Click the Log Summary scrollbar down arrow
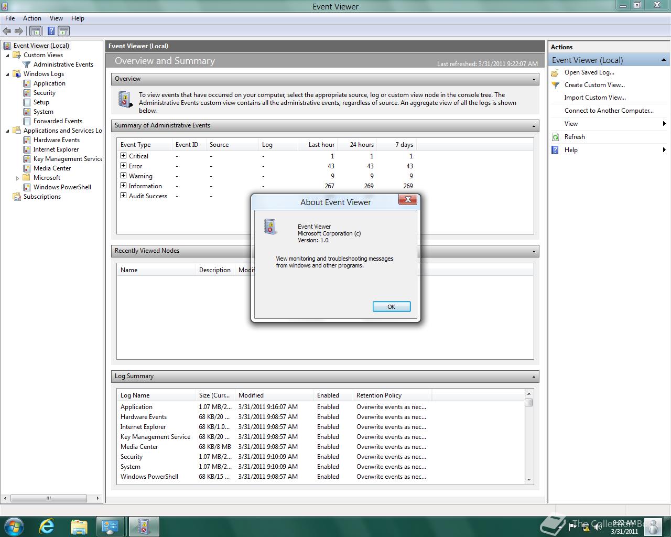The height and width of the screenshot is (537, 671). click(x=529, y=479)
